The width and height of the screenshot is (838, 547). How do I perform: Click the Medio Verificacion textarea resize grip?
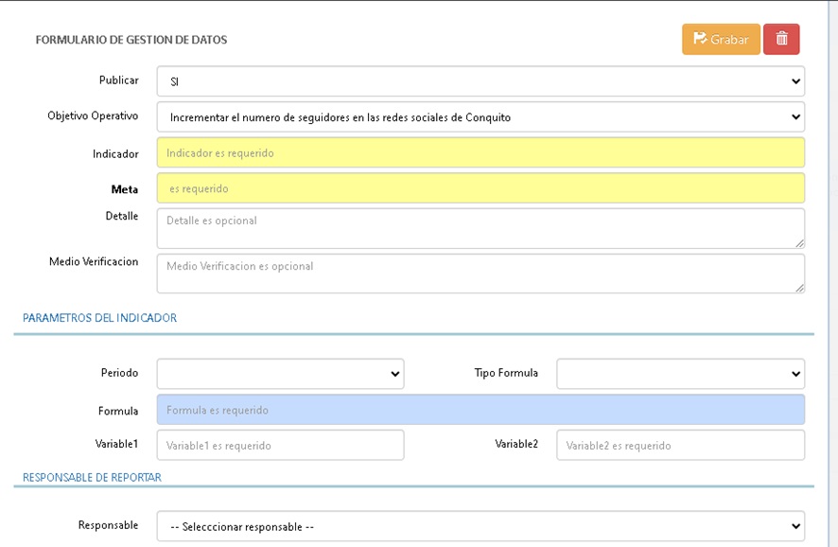pyautogui.click(x=799, y=289)
